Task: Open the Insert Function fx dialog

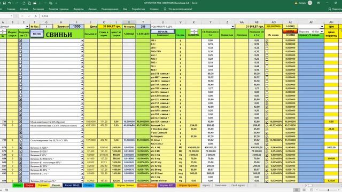Action: pos(35,16)
